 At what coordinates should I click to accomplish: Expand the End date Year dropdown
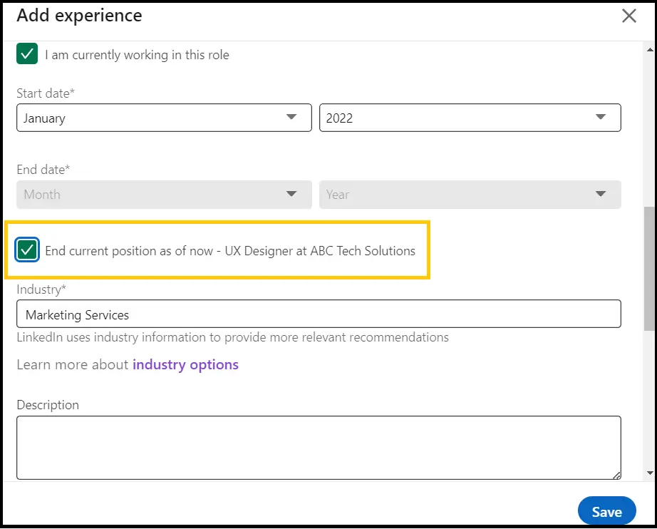470,195
